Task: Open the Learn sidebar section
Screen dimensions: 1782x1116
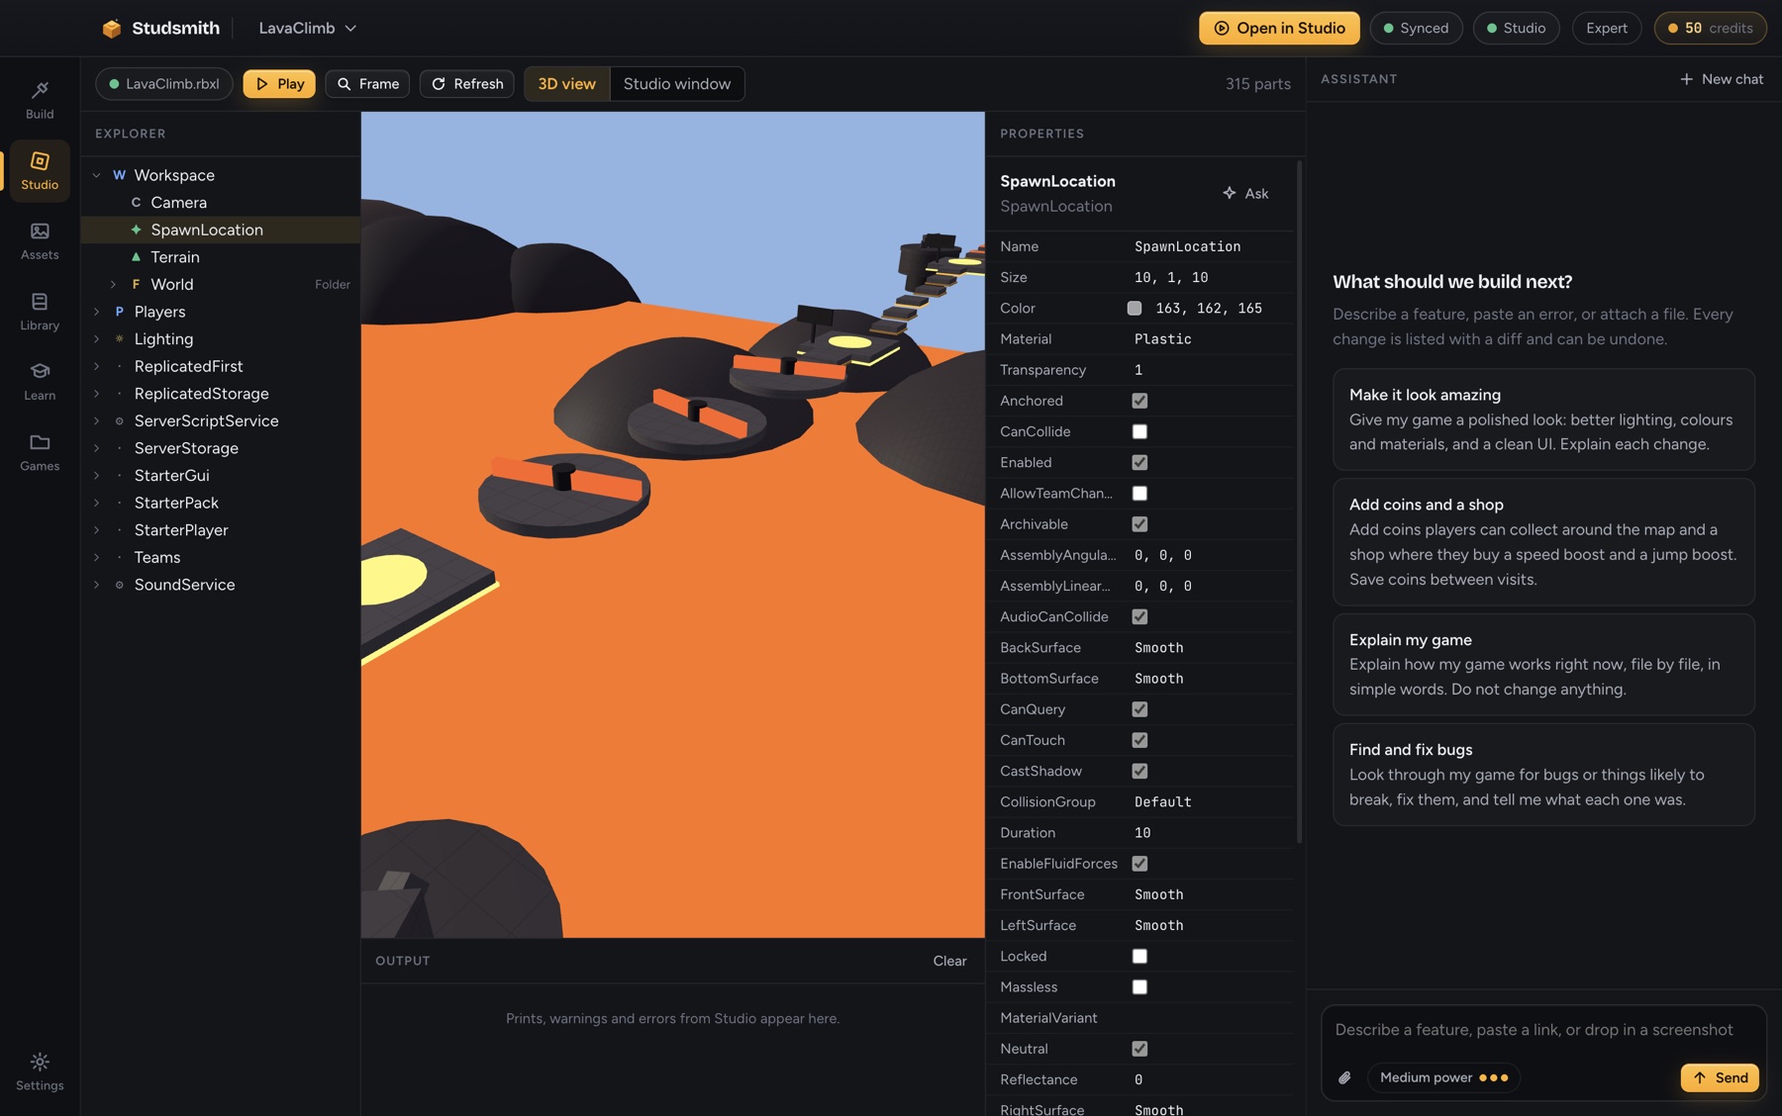Action: point(40,381)
